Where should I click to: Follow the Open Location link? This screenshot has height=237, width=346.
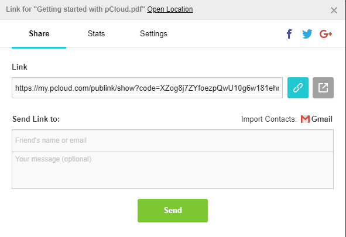pos(170,9)
